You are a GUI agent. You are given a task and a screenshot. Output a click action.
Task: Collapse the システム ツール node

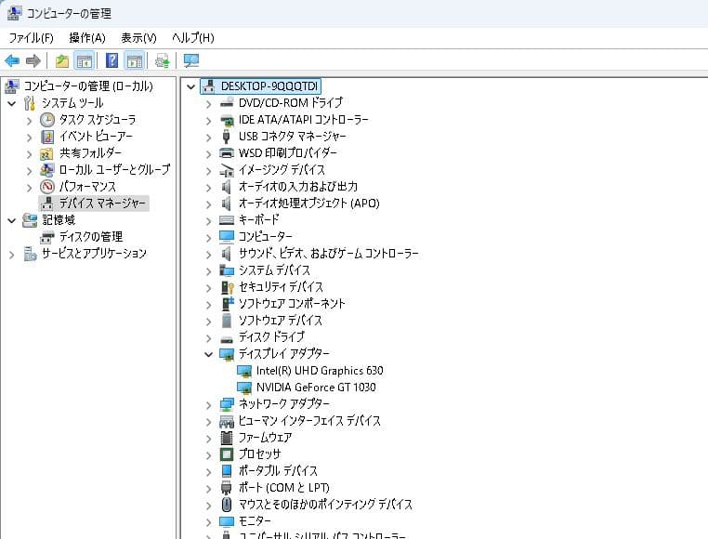coord(12,103)
